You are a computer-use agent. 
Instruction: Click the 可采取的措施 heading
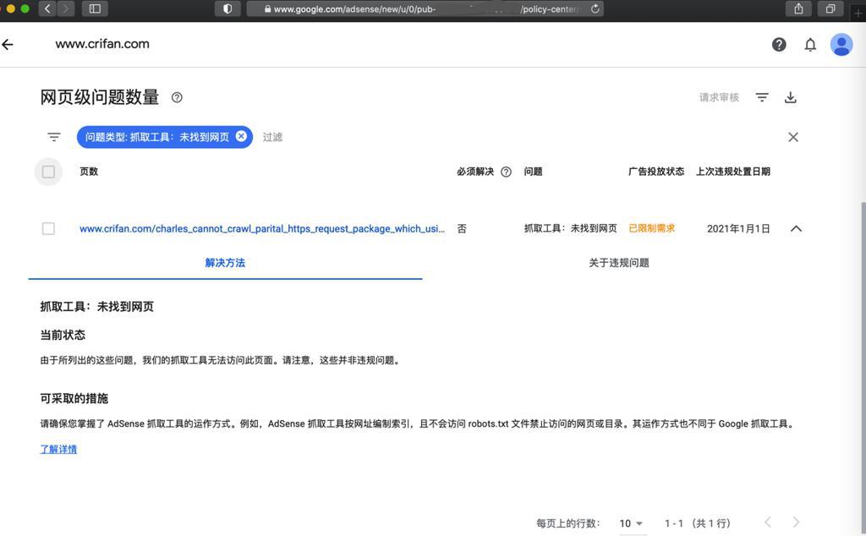74,398
